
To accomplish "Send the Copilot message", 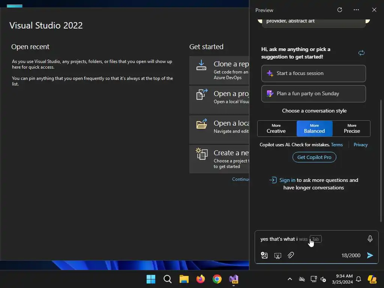I will pyautogui.click(x=370, y=255).
